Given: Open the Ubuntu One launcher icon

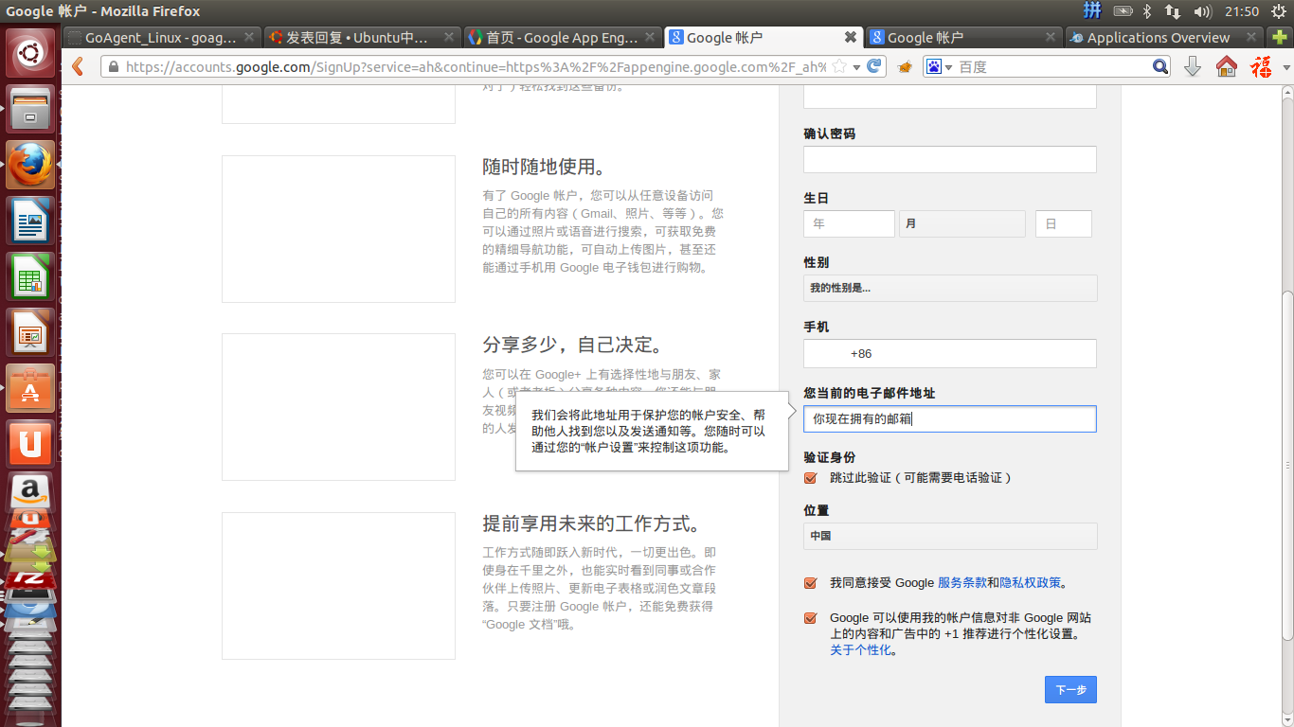Looking at the screenshot, I should (x=30, y=444).
